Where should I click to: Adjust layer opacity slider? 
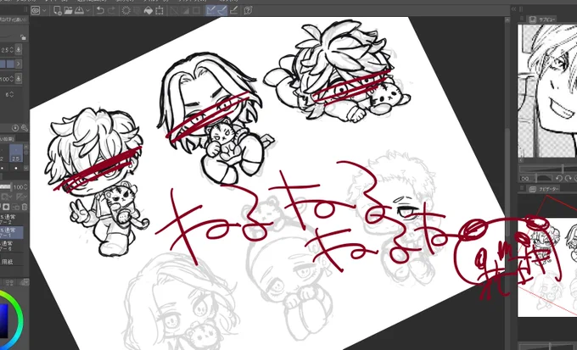[6, 187]
